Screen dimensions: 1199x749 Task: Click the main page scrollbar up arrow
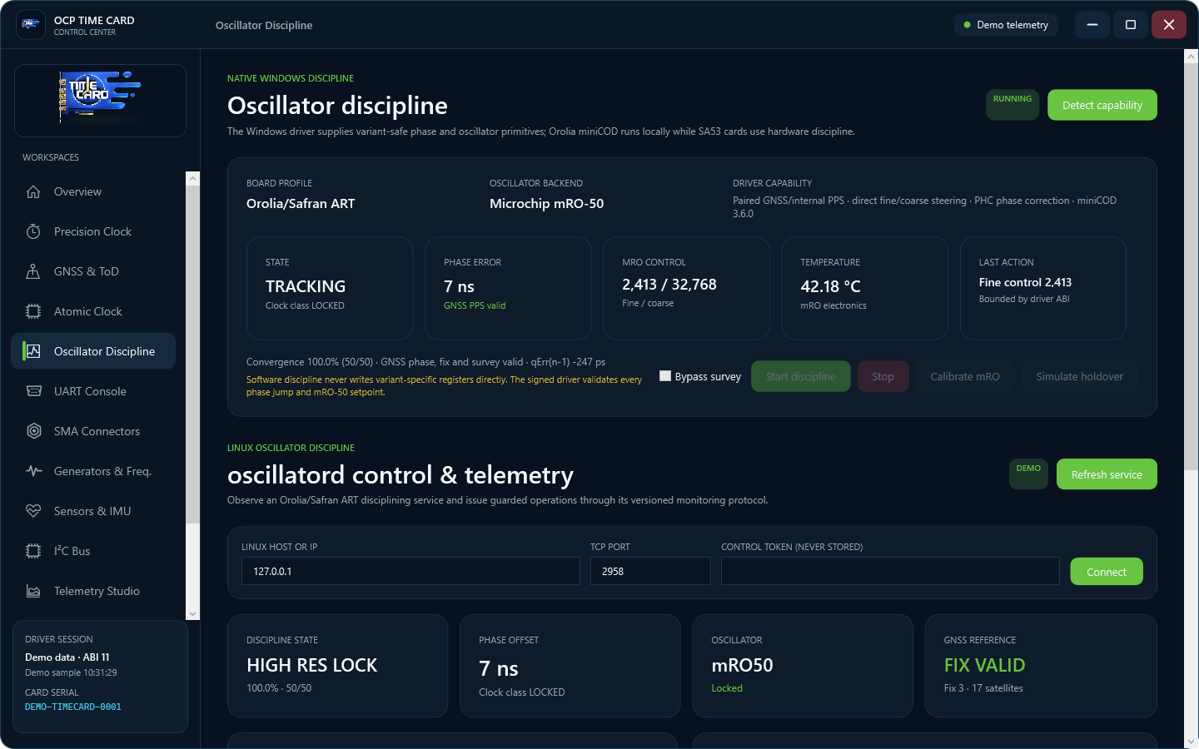(x=1191, y=56)
